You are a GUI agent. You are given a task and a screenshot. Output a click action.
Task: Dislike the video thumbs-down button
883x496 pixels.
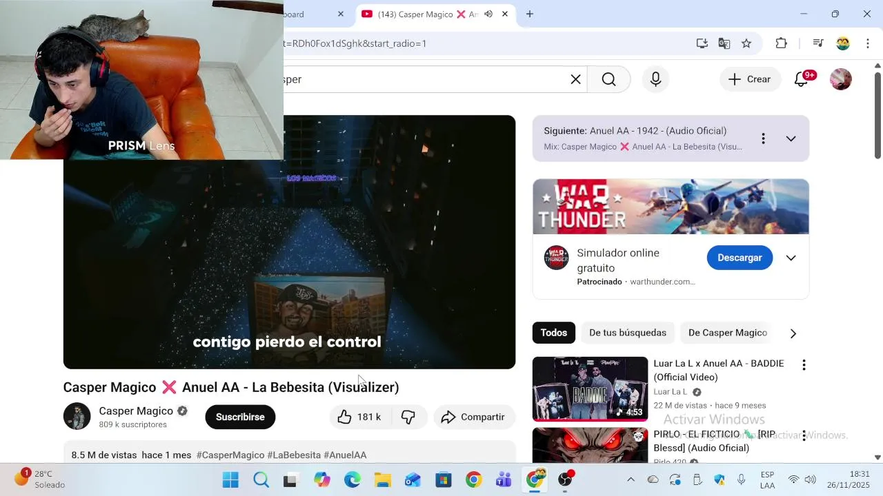(408, 417)
